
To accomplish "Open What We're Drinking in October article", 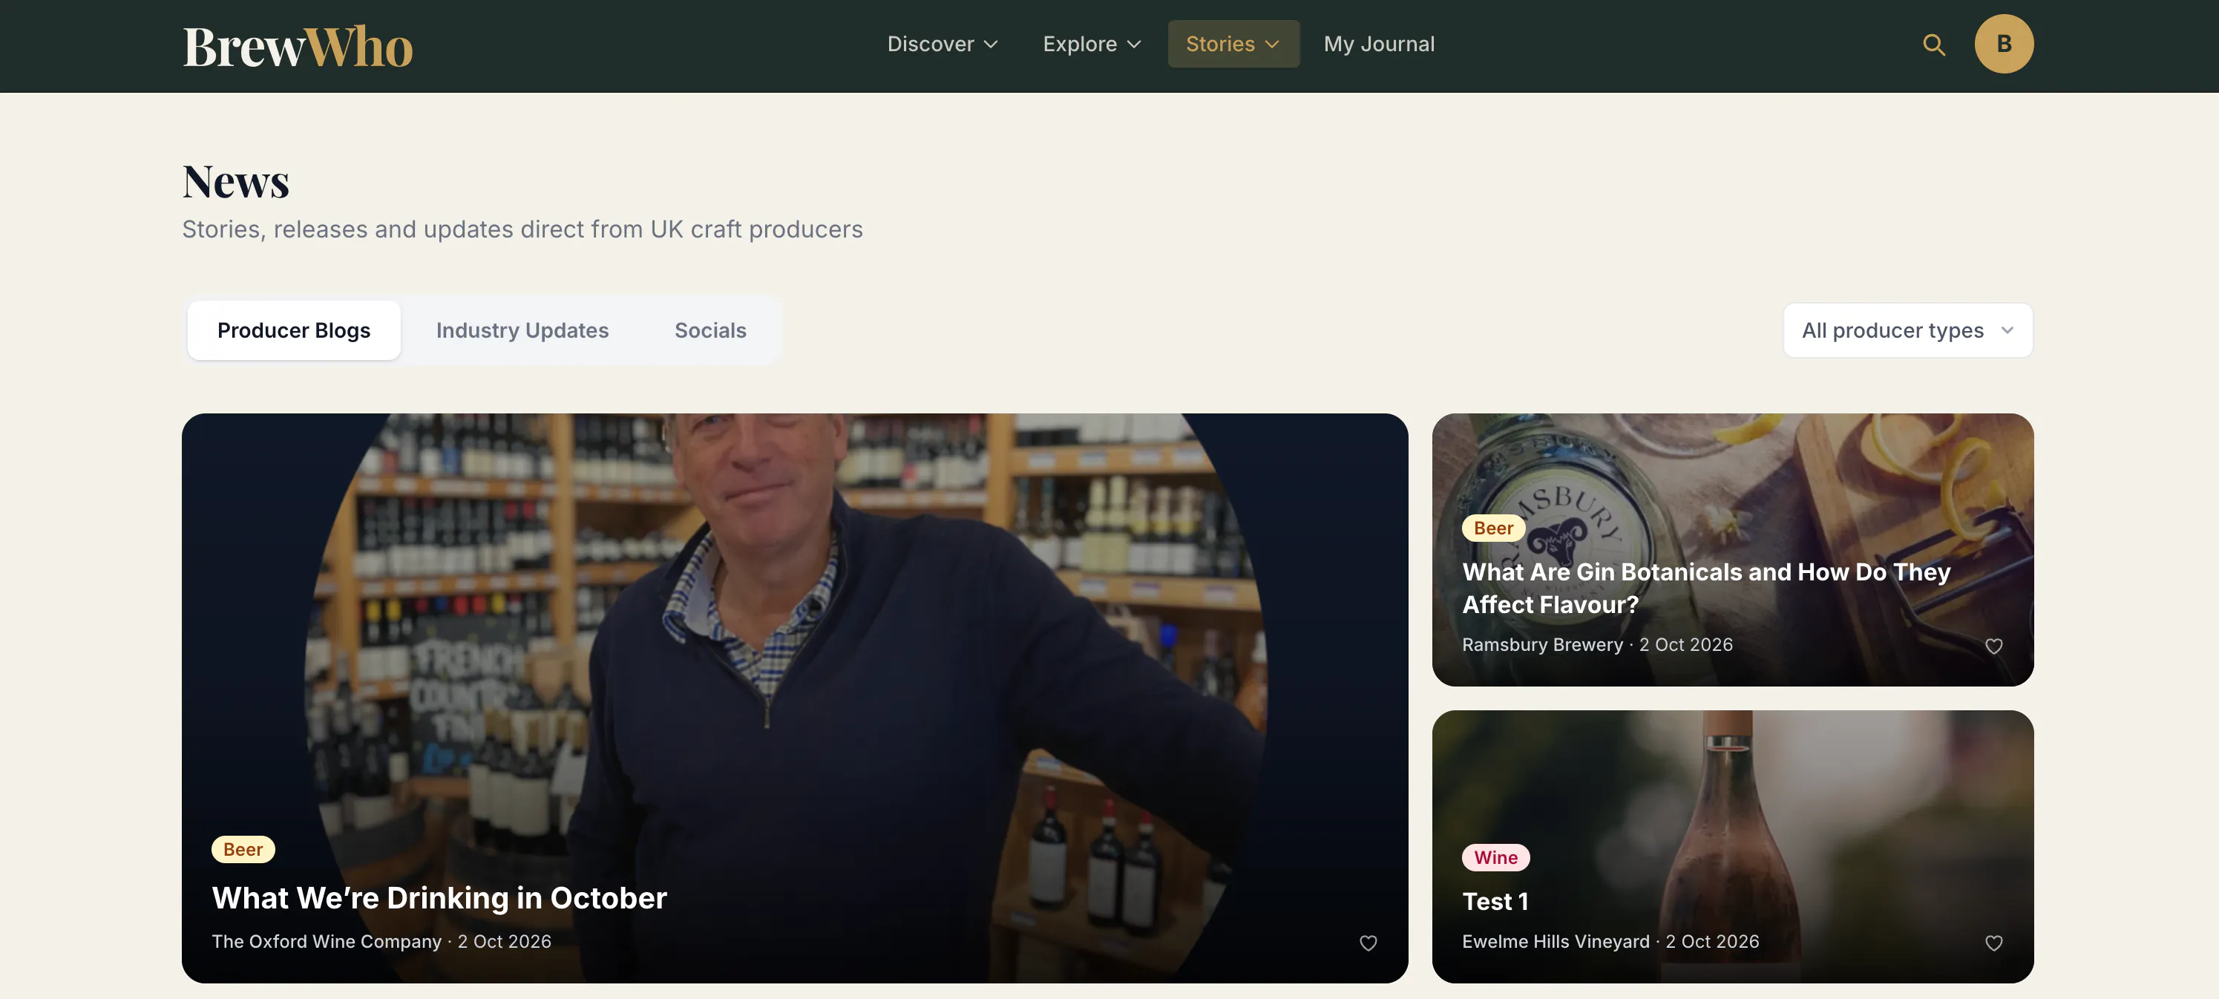I will pyautogui.click(x=439, y=898).
